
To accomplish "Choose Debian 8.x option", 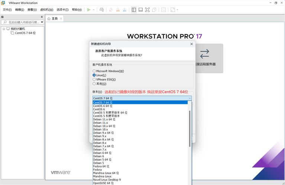I will point(140,143).
